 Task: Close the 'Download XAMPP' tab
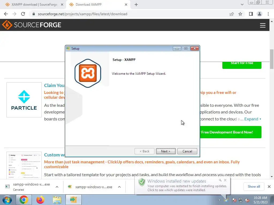click(x=126, y=5)
